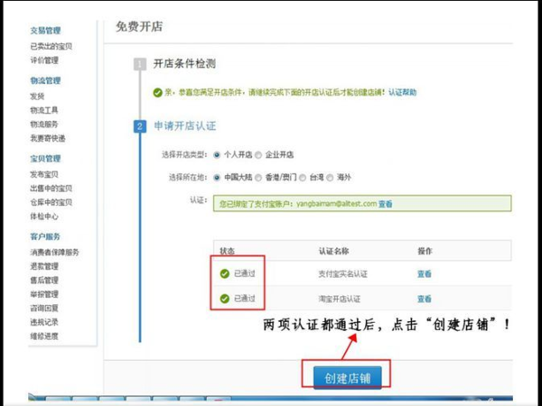The image size is (542, 406).
Task: Open 举报管理 sidebar item
Action: [x=44, y=294]
